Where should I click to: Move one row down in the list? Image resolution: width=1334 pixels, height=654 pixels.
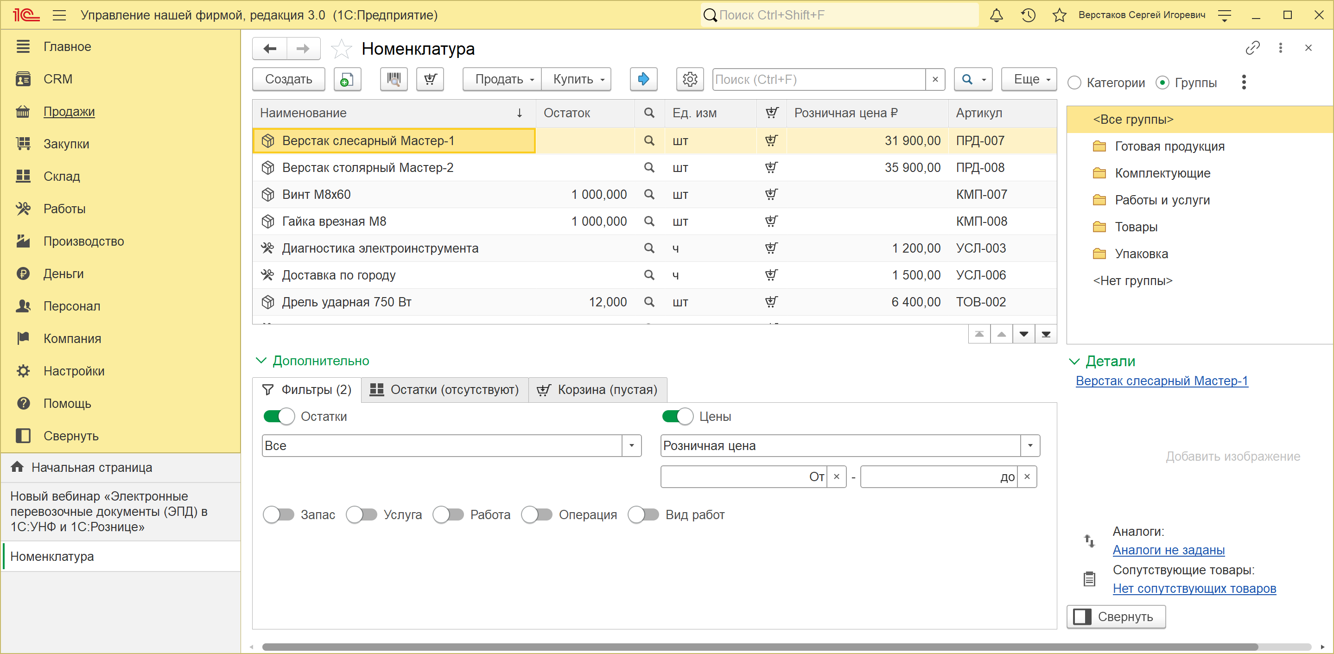pyautogui.click(x=1023, y=335)
